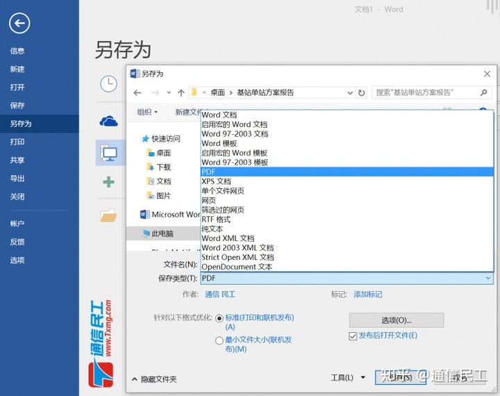The image size is (500, 396).
Task: Open 反馈 in backstage sidebar
Action: pyautogui.click(x=17, y=242)
